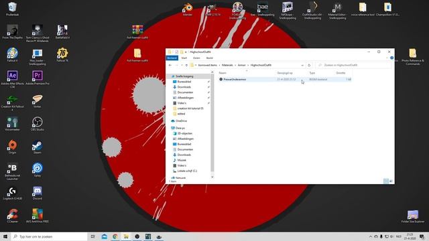The height and width of the screenshot is (241, 429).
Task: Open Chrome from the taskbar
Action: pos(115,236)
